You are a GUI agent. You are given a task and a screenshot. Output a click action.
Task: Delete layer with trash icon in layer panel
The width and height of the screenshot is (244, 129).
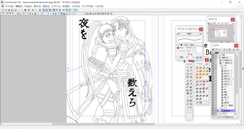230,49
